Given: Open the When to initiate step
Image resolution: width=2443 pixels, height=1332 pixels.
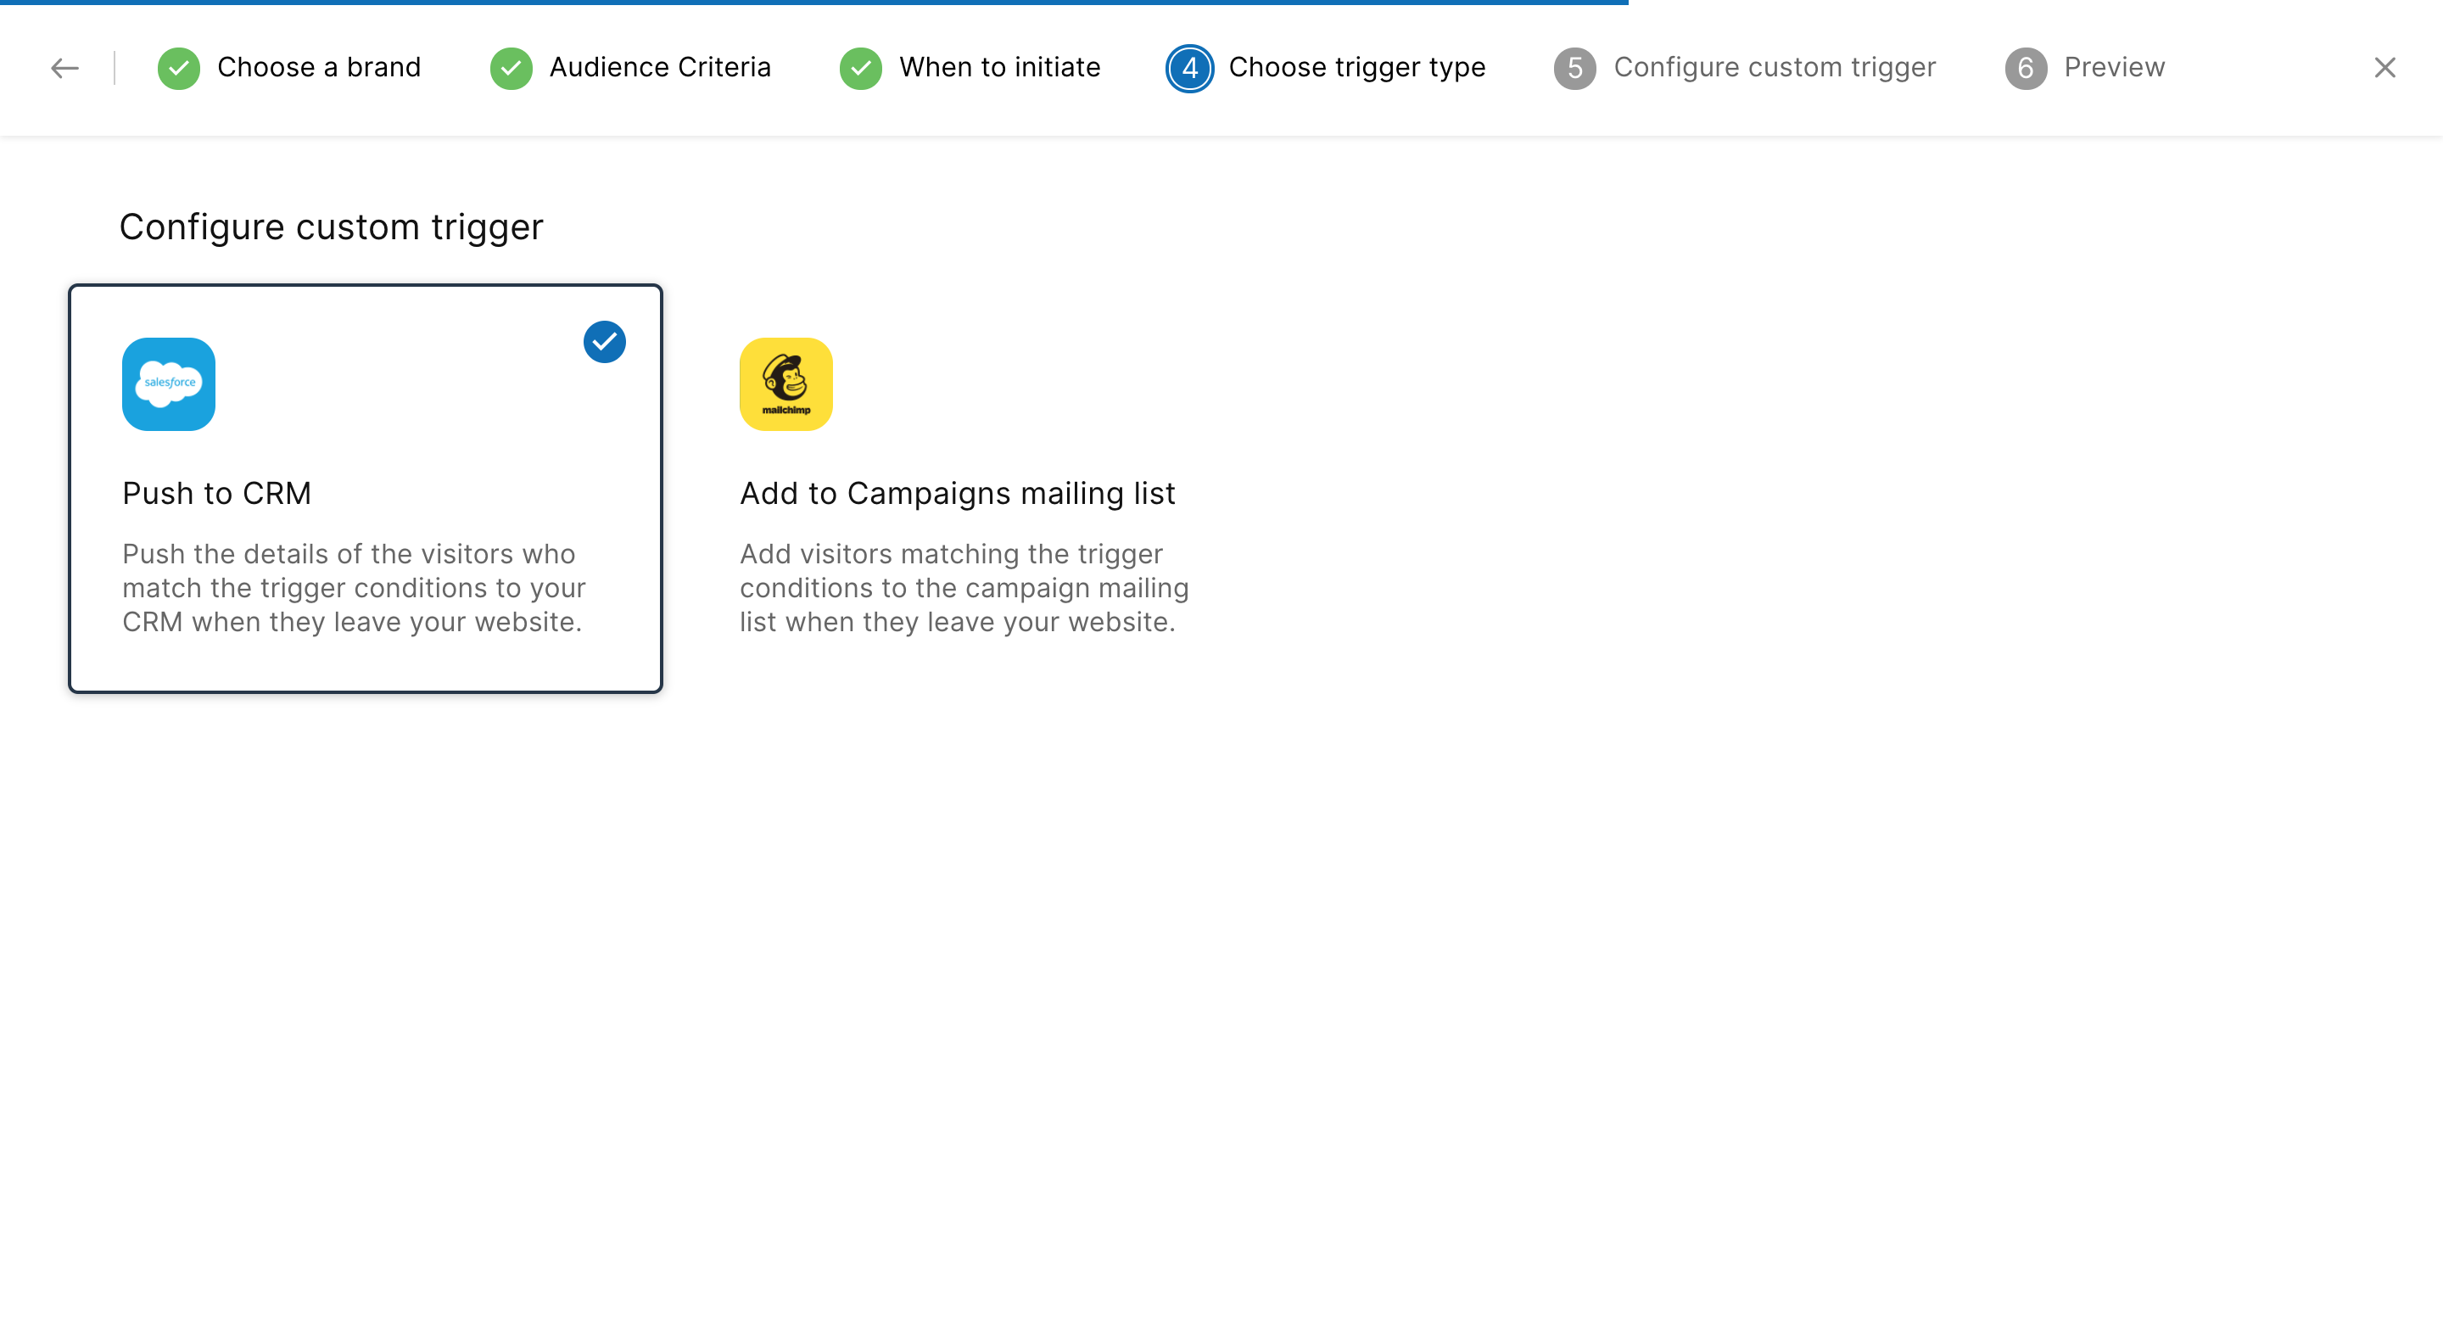Looking at the screenshot, I should coord(999,67).
